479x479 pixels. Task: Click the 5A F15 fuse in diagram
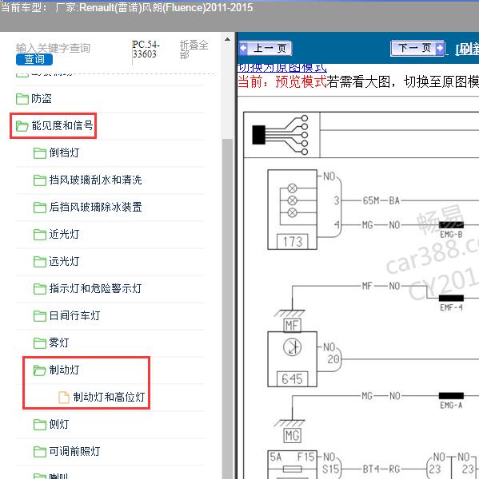point(293,465)
